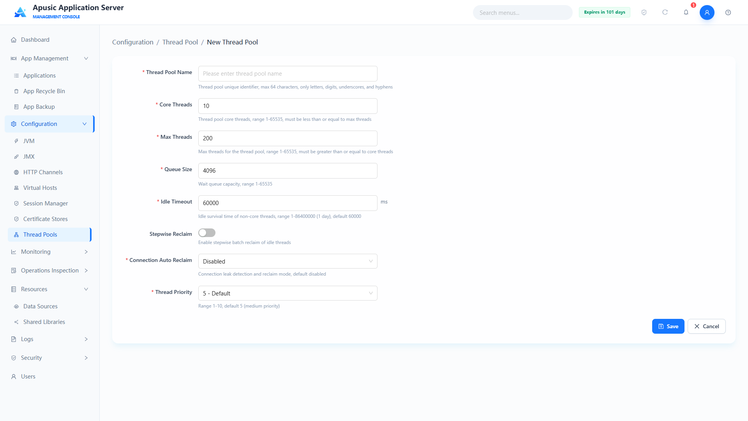Viewport: 748px width, 421px height.
Task: Go to Applications in the sidebar
Action: point(50,76)
